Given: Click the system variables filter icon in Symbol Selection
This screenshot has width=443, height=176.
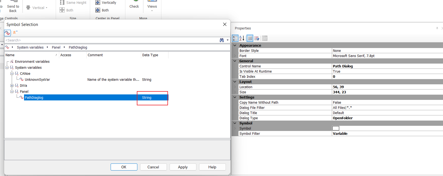Looking at the screenshot, I should coord(7,33).
